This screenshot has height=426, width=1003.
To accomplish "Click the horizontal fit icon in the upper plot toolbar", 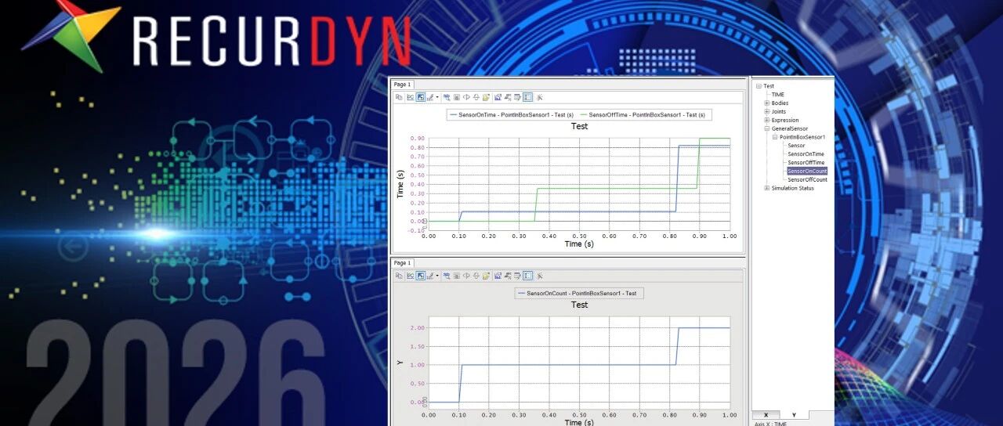I will pyautogui.click(x=466, y=97).
